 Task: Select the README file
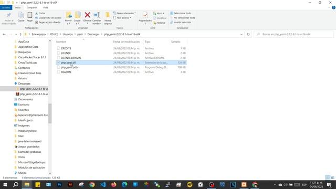pos(121,72)
